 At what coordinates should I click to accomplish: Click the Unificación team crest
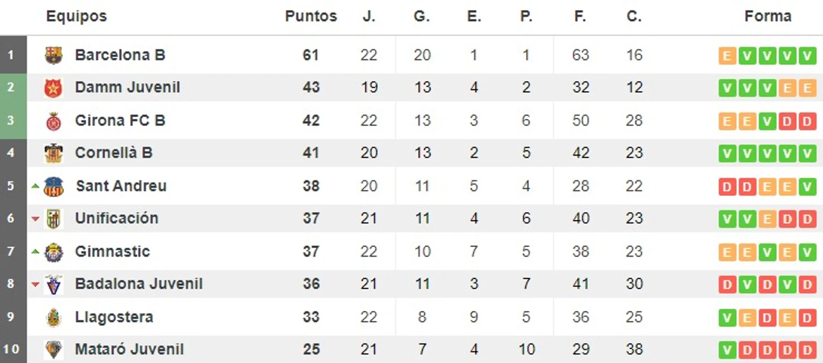pyautogui.click(x=54, y=218)
